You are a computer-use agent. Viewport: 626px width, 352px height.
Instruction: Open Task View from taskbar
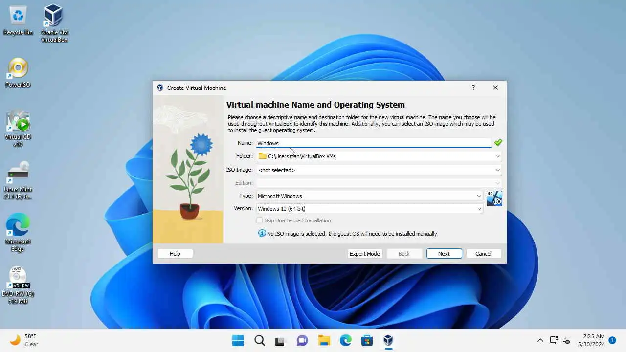coord(280,340)
